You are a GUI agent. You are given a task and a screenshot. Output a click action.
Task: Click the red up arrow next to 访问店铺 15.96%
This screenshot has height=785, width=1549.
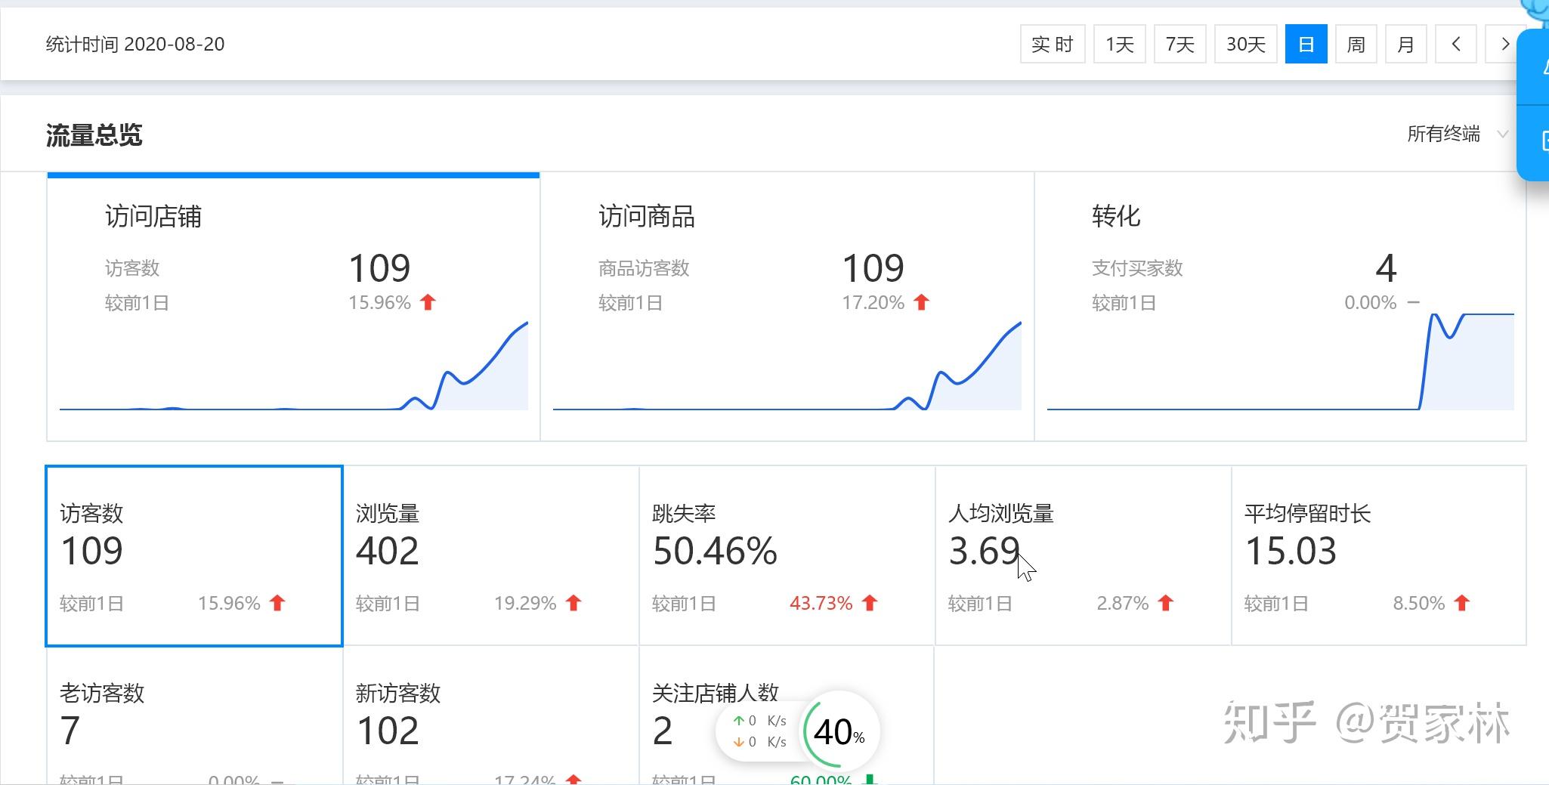coord(428,301)
